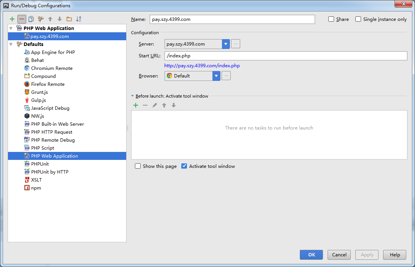Remove the selected configuration
Screen dimensions: 415x267
[22, 19]
